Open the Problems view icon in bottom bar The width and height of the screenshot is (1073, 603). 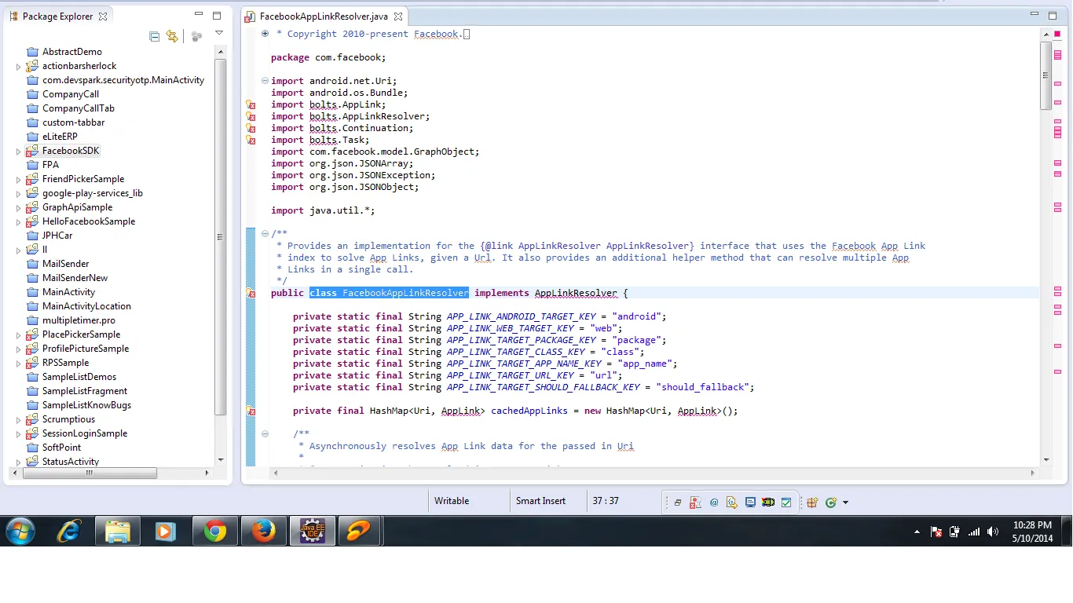point(695,502)
